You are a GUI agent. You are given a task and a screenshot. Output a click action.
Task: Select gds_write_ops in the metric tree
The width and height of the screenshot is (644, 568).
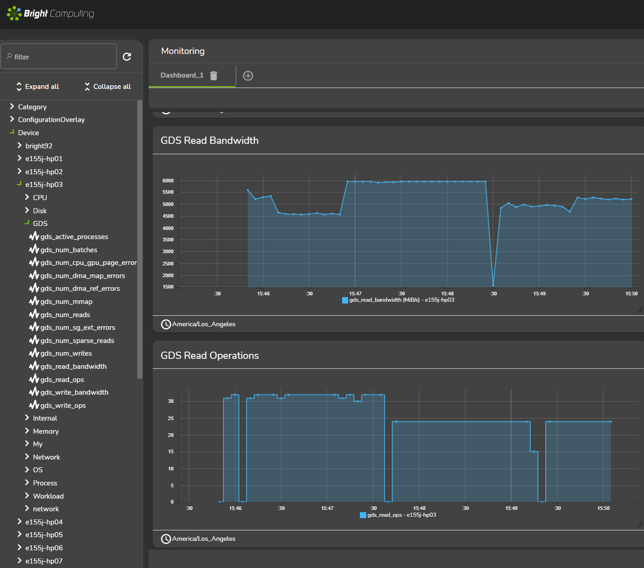coord(63,406)
